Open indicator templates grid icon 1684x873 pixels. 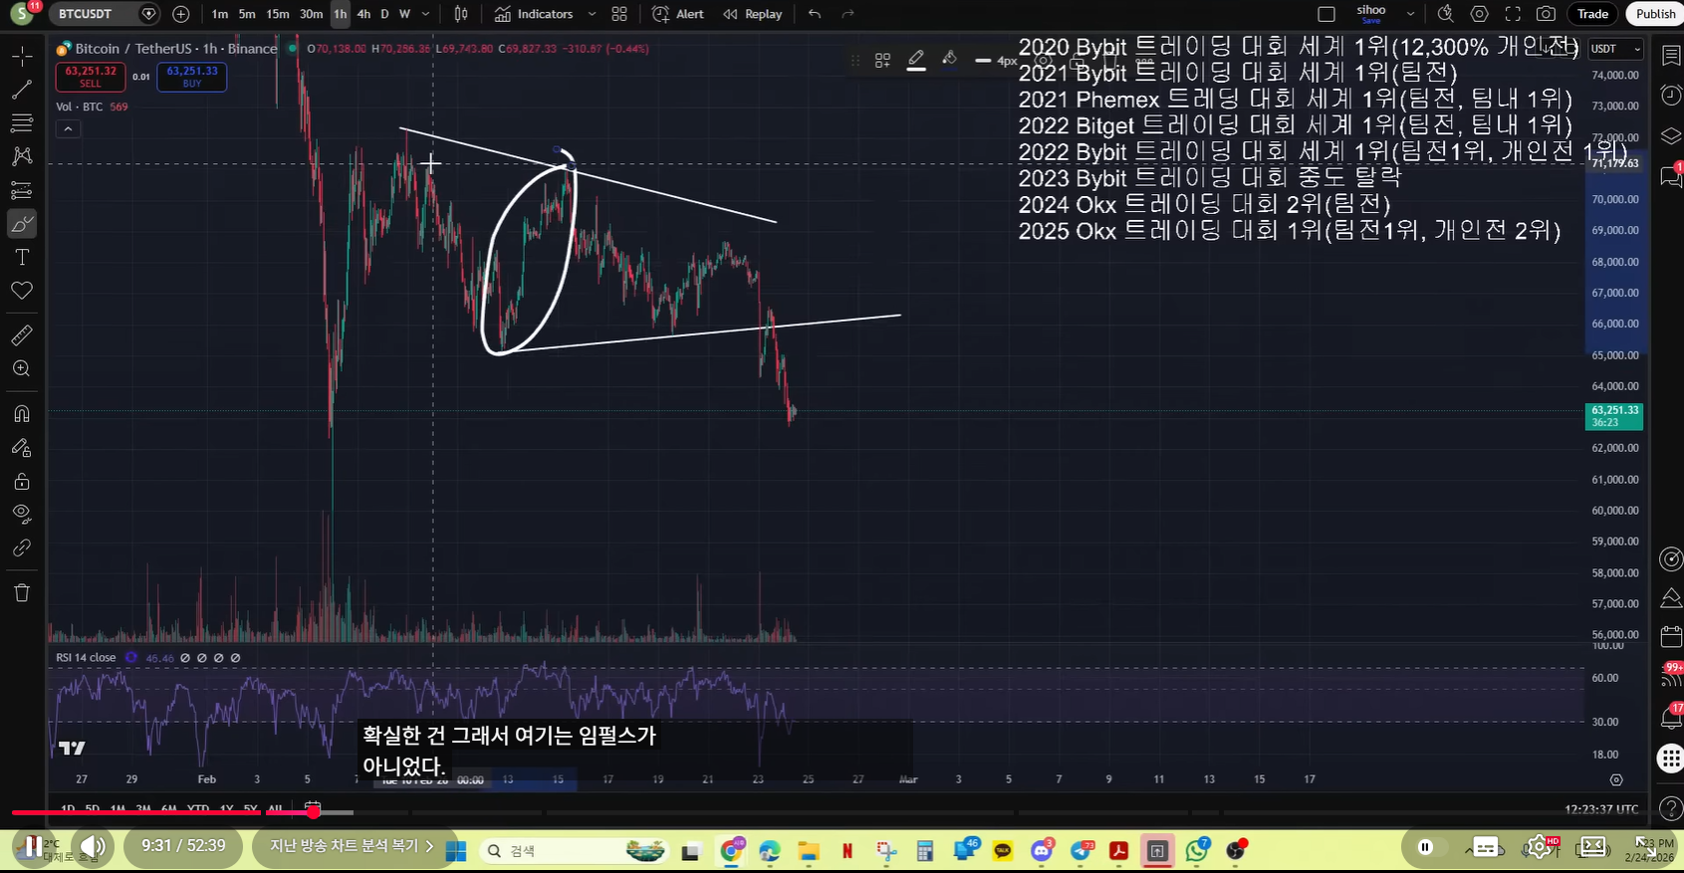[x=619, y=14]
